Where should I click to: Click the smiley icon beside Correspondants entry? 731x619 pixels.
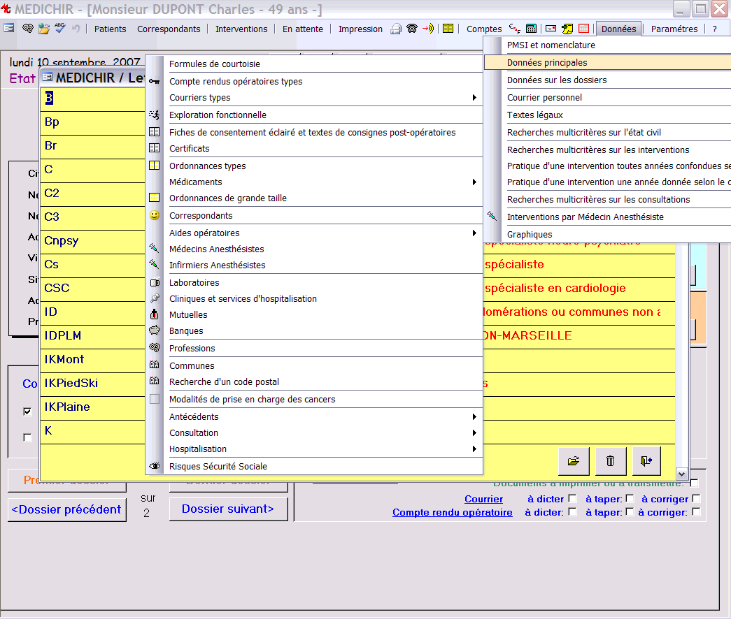point(155,215)
